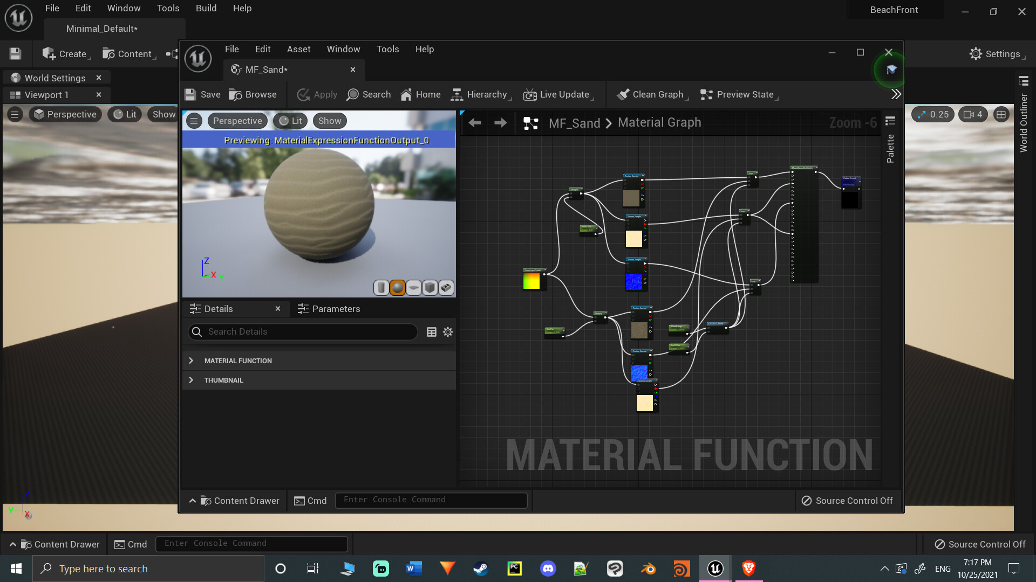This screenshot has height=582, width=1036.
Task: Click the Apply toolbar icon
Action: click(317, 94)
